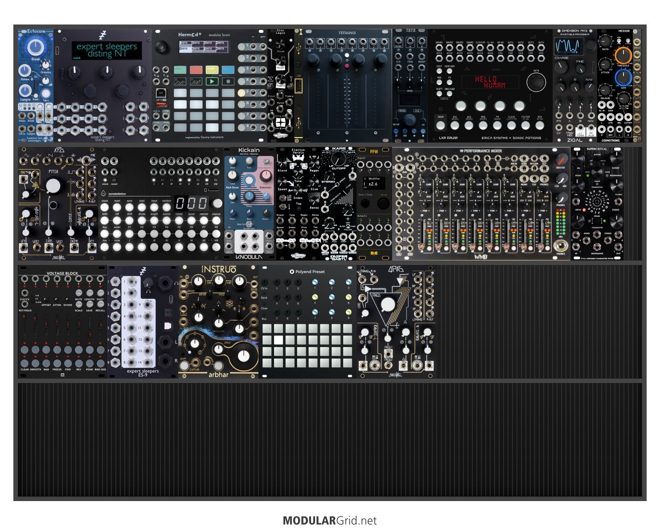Click the pink Sidechain Depth knob on Kickain

pyautogui.click(x=266, y=175)
